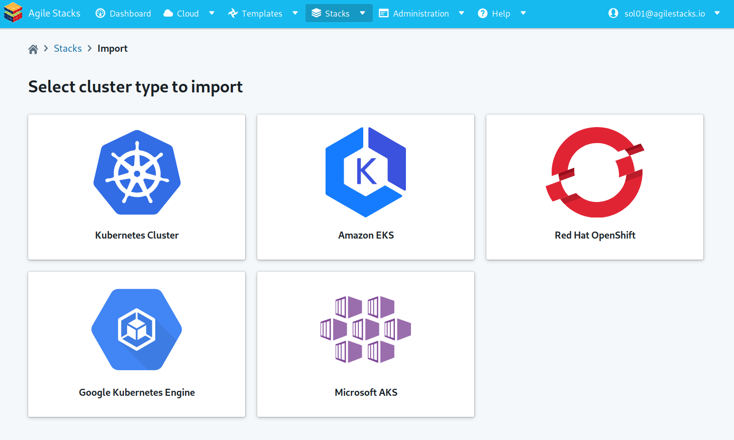Click the Agile Stacks brand text
The image size is (734, 440).
click(54, 13)
